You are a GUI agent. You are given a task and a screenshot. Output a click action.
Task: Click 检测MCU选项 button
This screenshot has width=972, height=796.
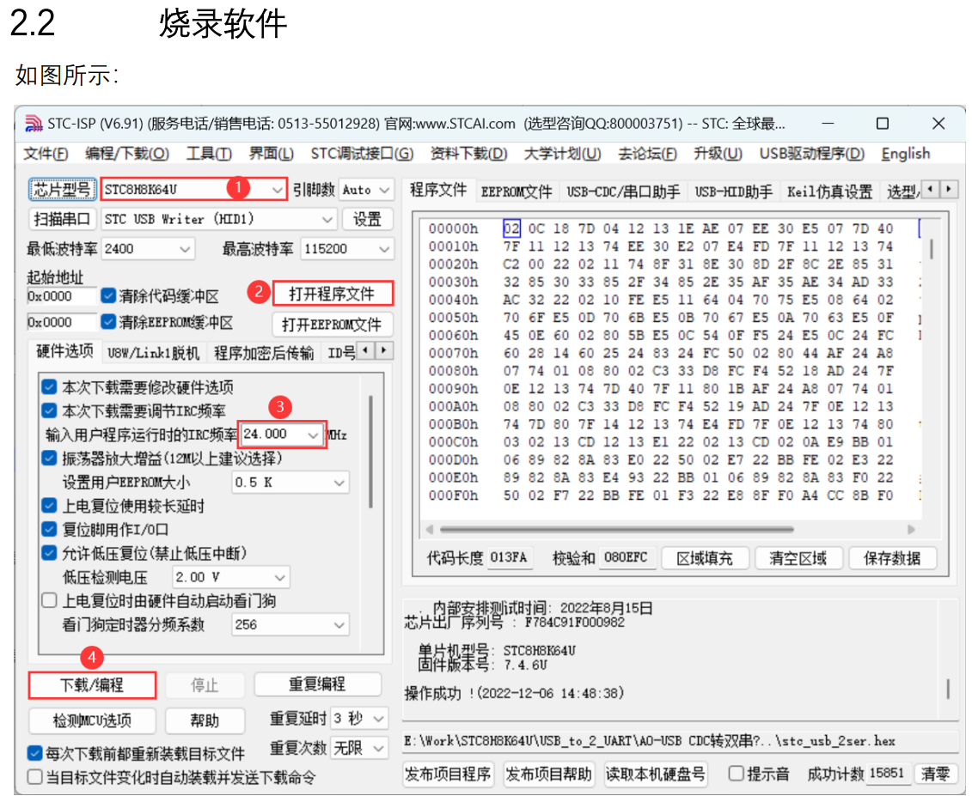[x=92, y=720]
